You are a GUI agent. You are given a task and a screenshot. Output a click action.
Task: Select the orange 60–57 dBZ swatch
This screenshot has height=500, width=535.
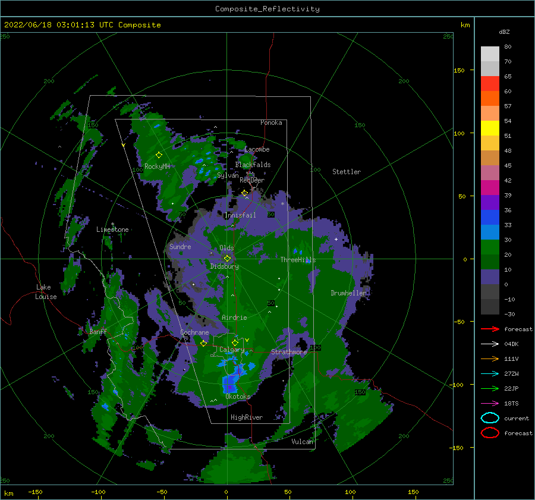(x=490, y=98)
